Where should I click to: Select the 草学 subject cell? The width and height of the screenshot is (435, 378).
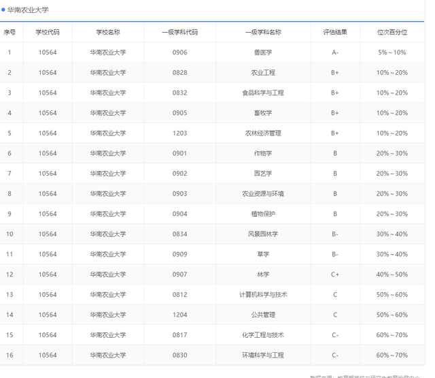(263, 254)
